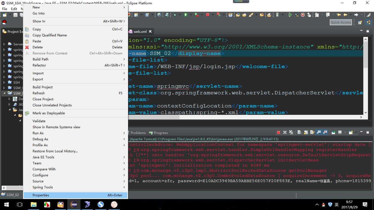Viewport: 374px width, 210px height.
Task: Choose Close Project in the context menu
Action: 76,99
